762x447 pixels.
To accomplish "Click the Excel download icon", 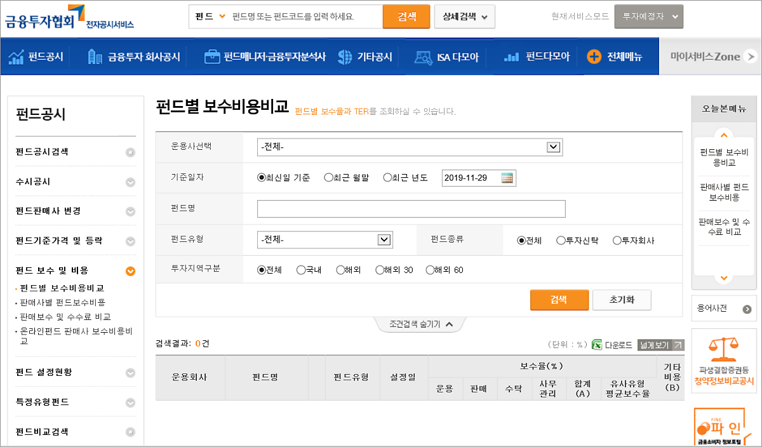I will [597, 344].
